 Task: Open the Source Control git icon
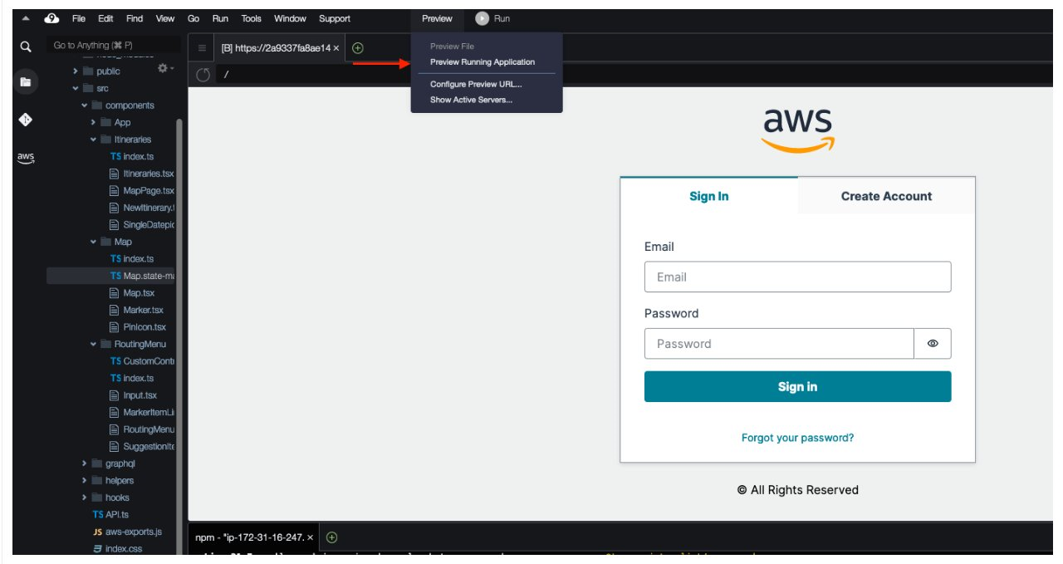(x=26, y=120)
